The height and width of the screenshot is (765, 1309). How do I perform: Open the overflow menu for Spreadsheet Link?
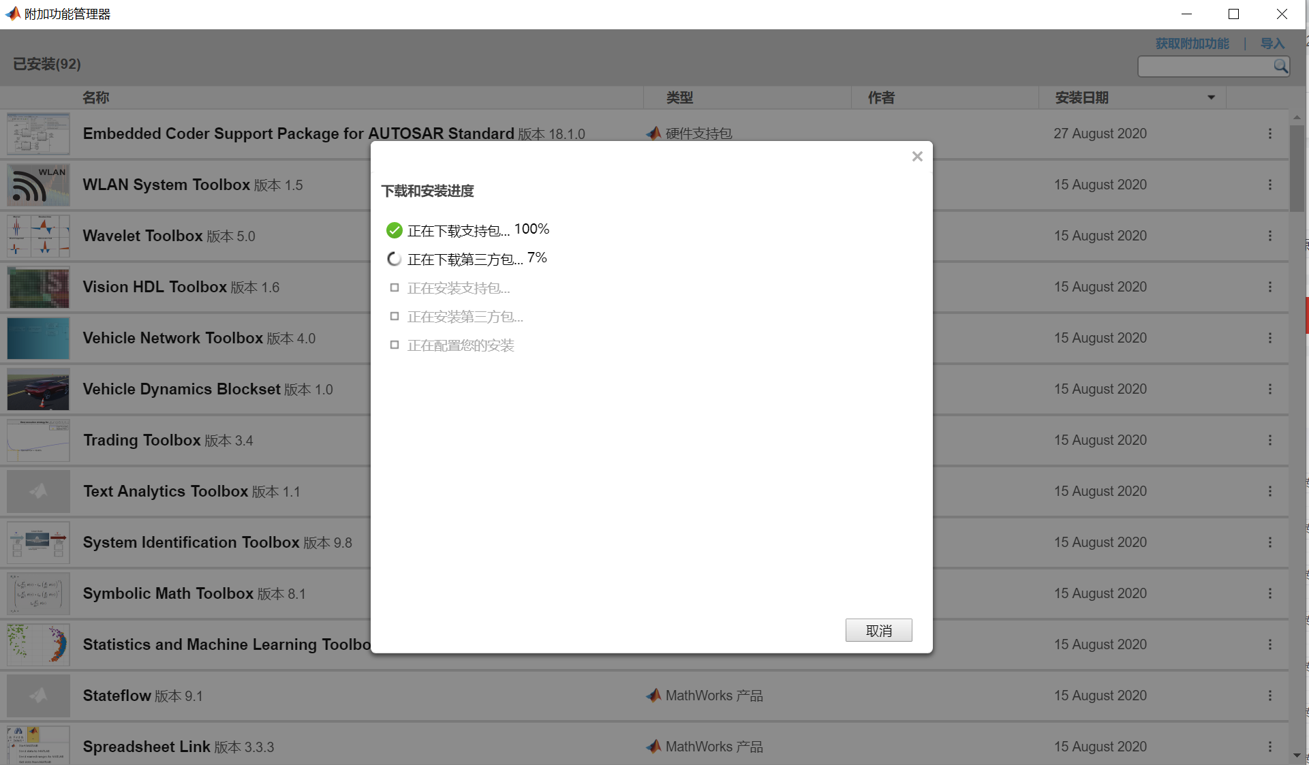click(1269, 746)
